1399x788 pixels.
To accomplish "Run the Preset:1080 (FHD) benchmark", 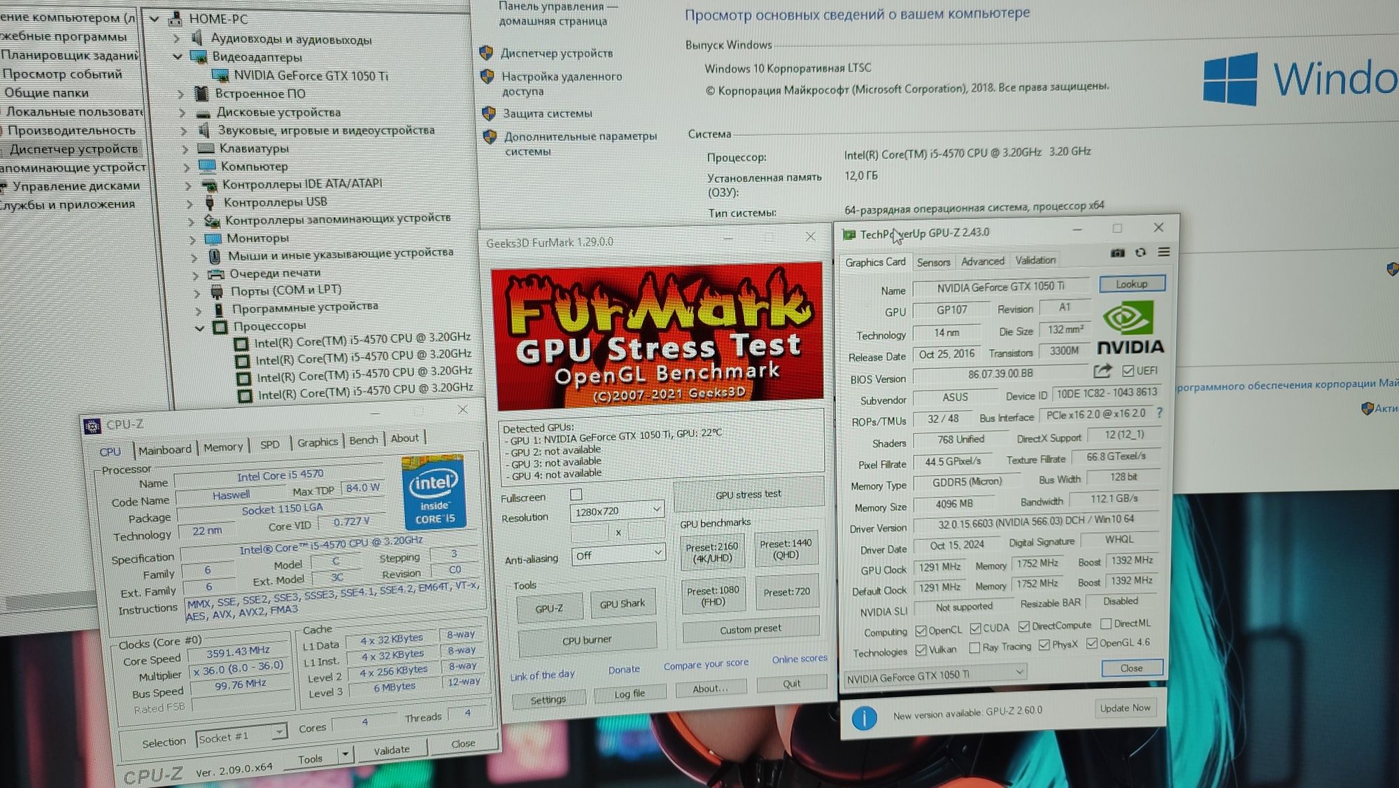I will tap(713, 596).
